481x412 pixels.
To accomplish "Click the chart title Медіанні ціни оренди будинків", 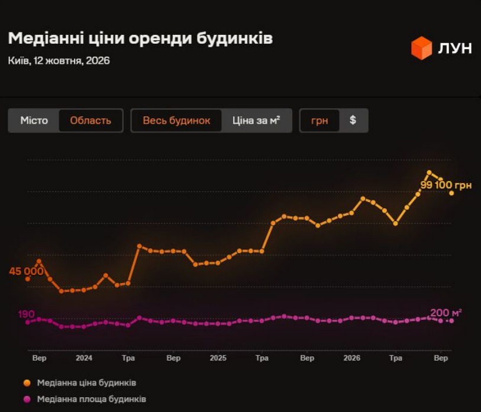I will point(140,38).
